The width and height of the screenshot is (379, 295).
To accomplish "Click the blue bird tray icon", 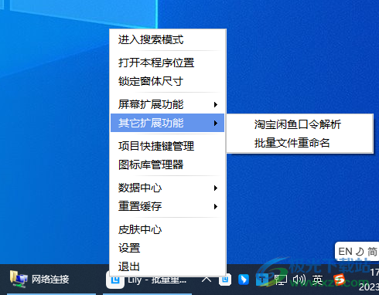I will point(244,280).
